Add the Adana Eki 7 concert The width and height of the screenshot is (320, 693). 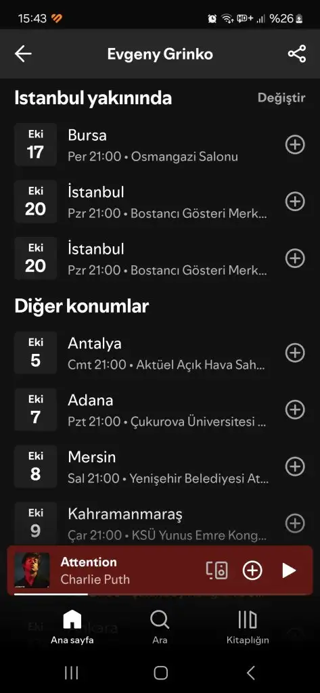coord(295,409)
